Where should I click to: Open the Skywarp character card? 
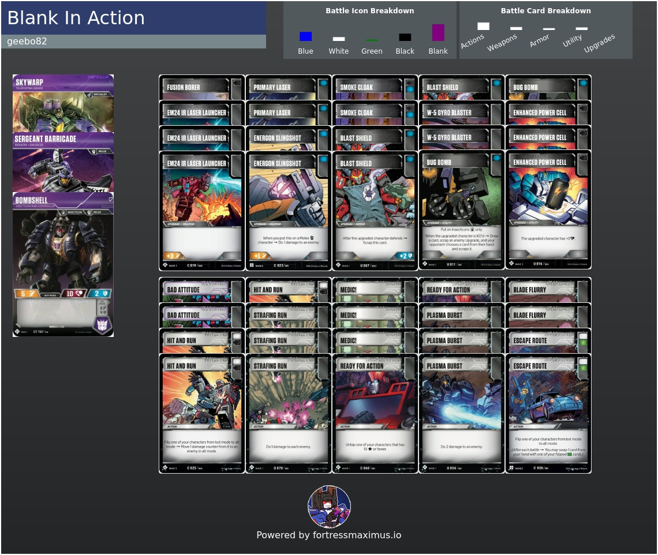point(63,103)
